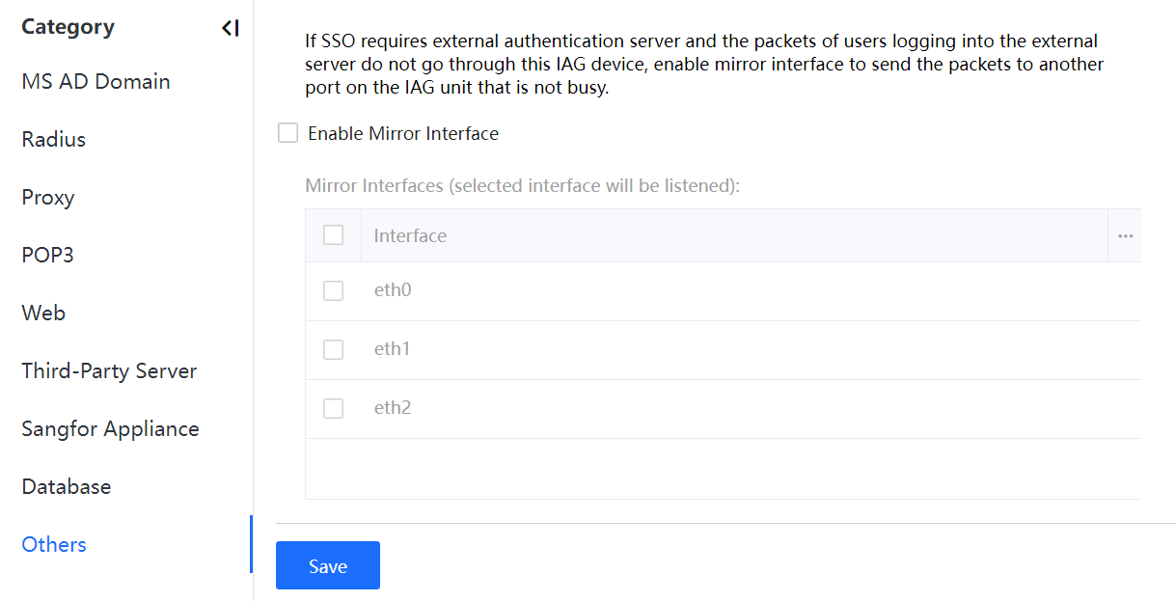1176x601 pixels.
Task: Click the Save button
Action: [x=327, y=566]
